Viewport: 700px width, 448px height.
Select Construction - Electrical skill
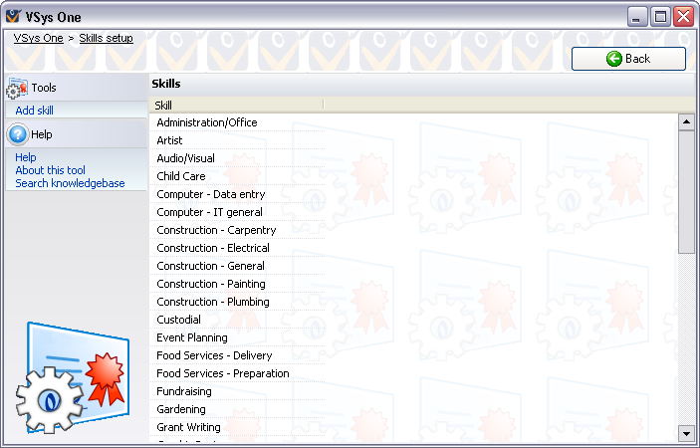(x=237, y=248)
